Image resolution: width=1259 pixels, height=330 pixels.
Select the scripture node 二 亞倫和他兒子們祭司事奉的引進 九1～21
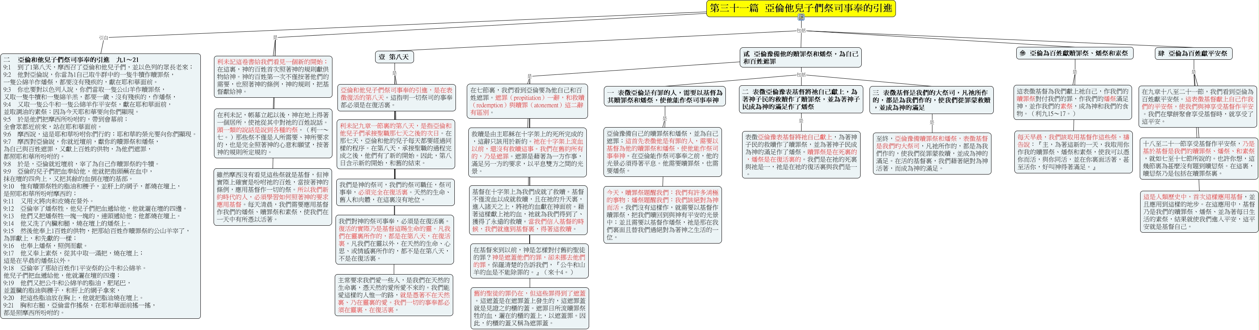[101, 186]
